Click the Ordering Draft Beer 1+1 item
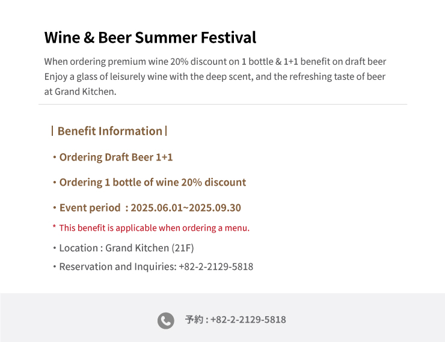The height and width of the screenshot is (342, 445). [x=112, y=157]
